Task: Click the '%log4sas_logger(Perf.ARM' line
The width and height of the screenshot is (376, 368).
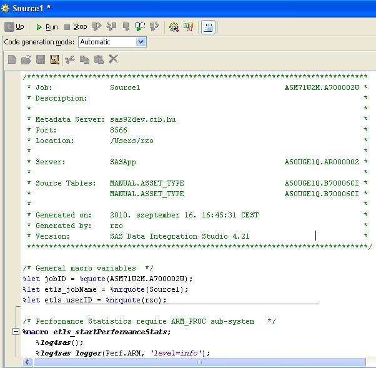Action: pyautogui.click(x=123, y=353)
